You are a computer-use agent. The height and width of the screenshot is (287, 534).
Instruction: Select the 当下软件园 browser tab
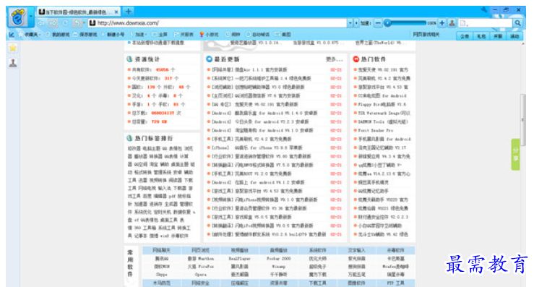pos(78,12)
